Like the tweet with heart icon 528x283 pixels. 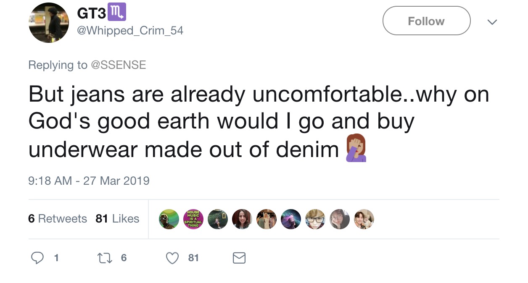pyautogui.click(x=172, y=258)
